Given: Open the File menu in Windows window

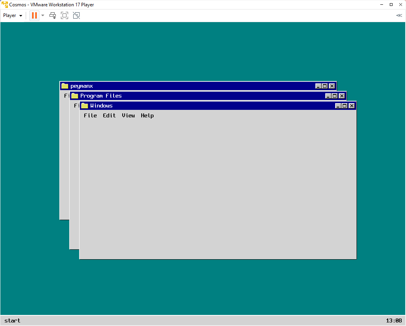Looking at the screenshot, I should pos(90,115).
